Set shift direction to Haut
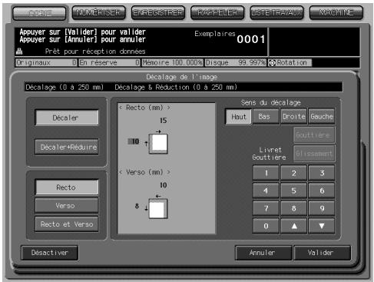The width and height of the screenshot is (374, 282). [238, 117]
